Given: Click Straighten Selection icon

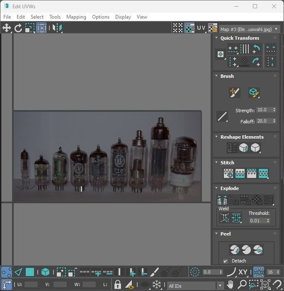Looking at the screenshot, I should (232, 148).
